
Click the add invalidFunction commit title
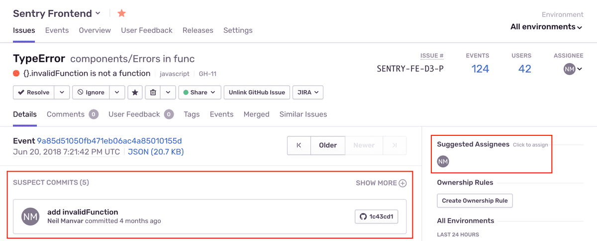click(x=83, y=212)
